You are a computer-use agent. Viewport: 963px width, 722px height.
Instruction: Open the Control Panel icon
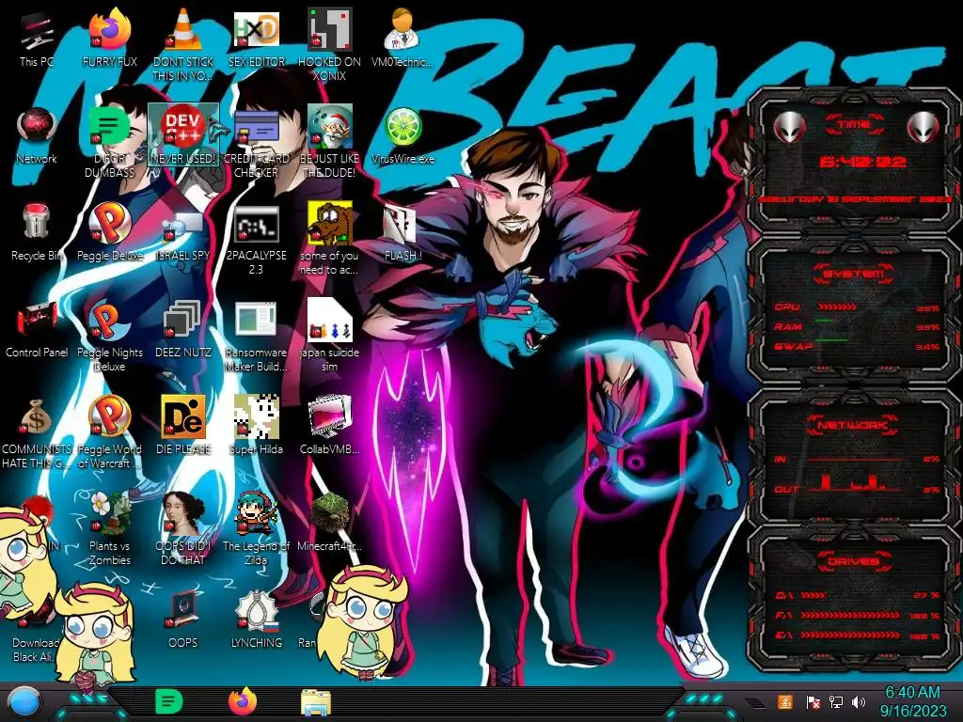click(37, 329)
